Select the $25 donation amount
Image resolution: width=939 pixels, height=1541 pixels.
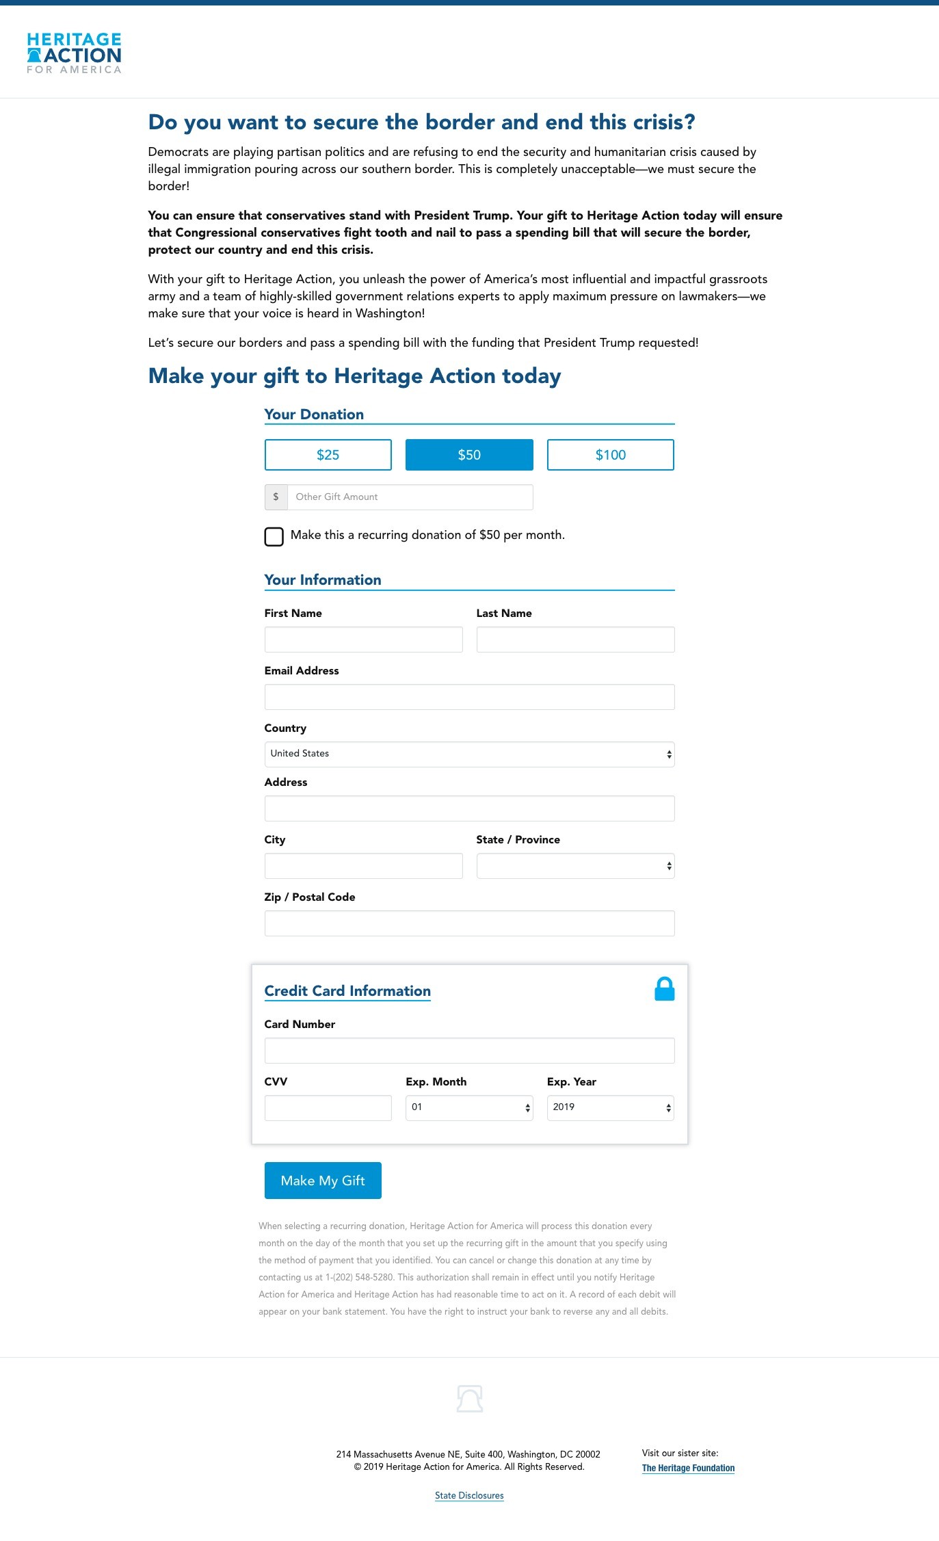point(328,454)
